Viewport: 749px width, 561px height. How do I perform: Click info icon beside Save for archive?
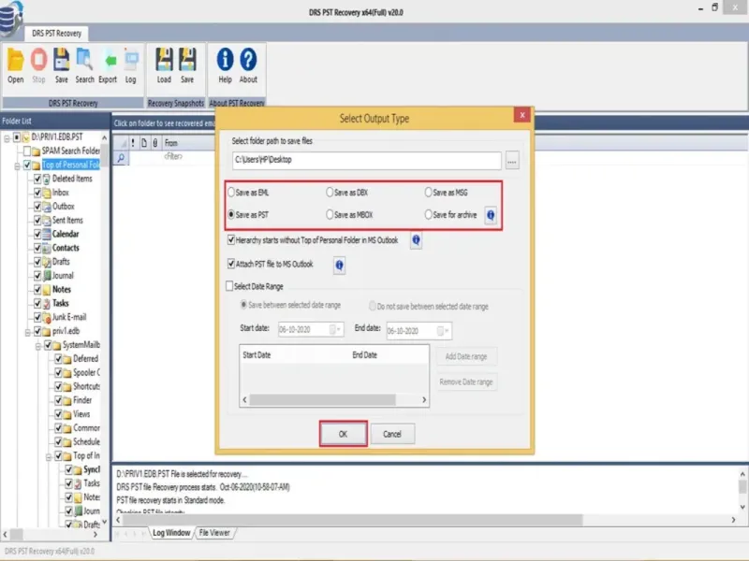click(491, 215)
